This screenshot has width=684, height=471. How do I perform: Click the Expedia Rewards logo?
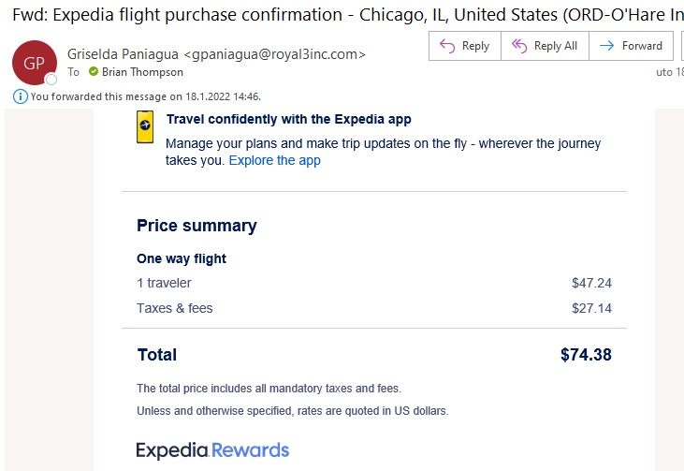[213, 450]
